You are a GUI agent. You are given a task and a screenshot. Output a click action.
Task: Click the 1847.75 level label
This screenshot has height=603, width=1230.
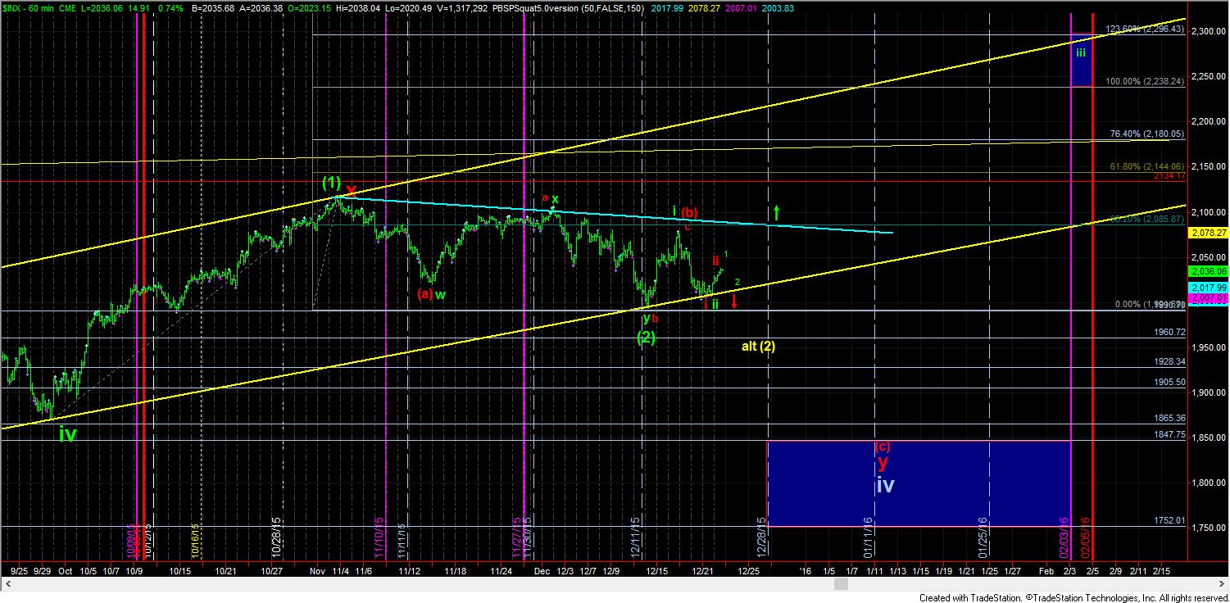coord(1169,435)
